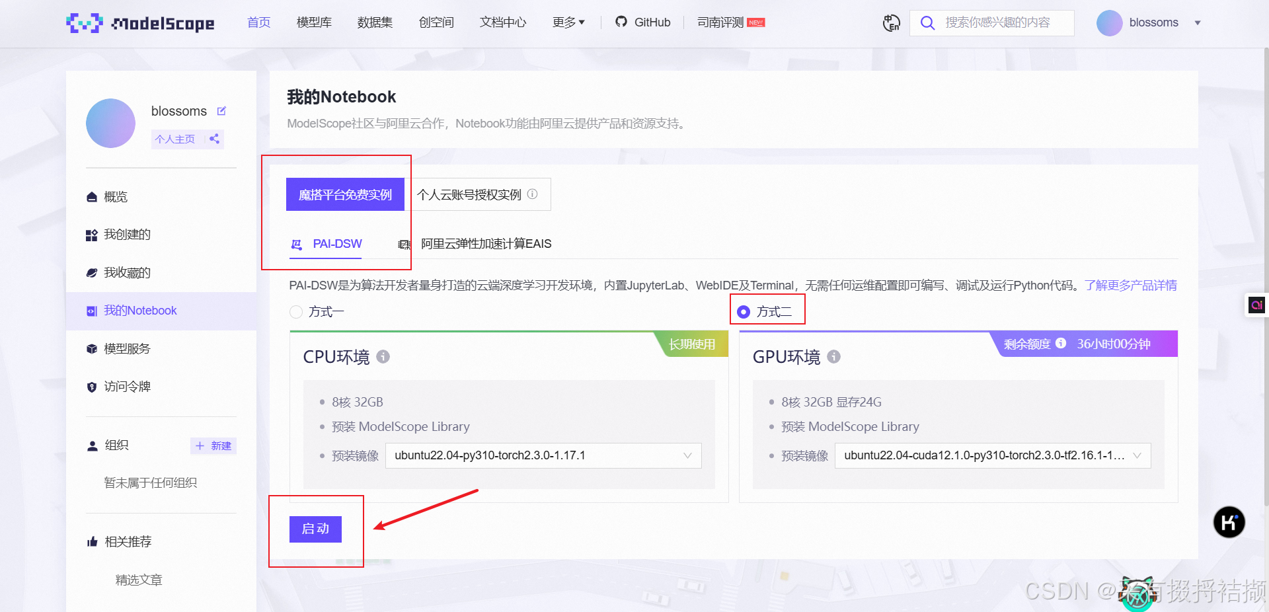Share profile via the share icon
The width and height of the screenshot is (1269, 612).
click(214, 139)
